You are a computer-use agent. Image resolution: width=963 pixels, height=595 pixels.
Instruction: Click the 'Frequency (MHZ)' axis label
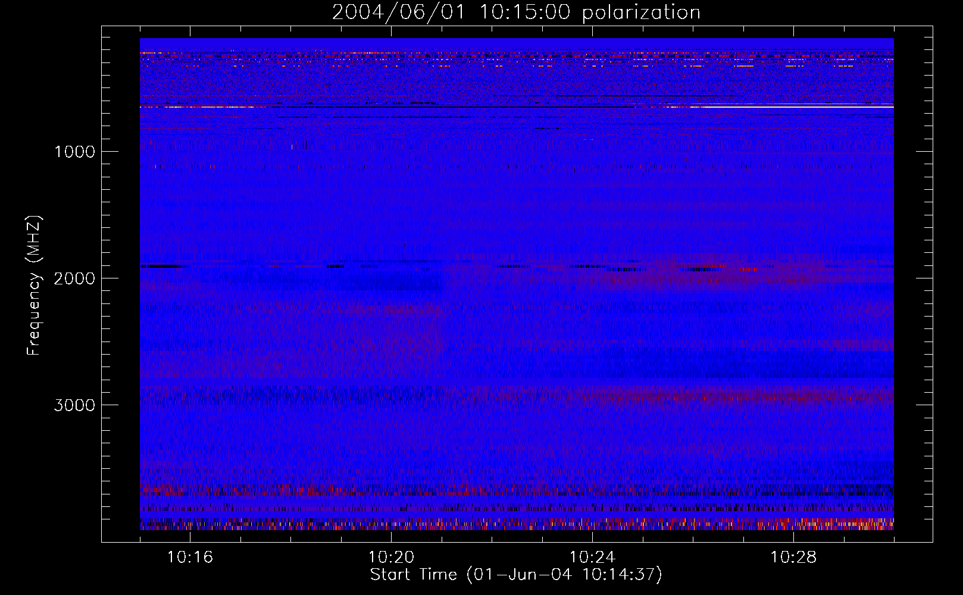tap(34, 286)
